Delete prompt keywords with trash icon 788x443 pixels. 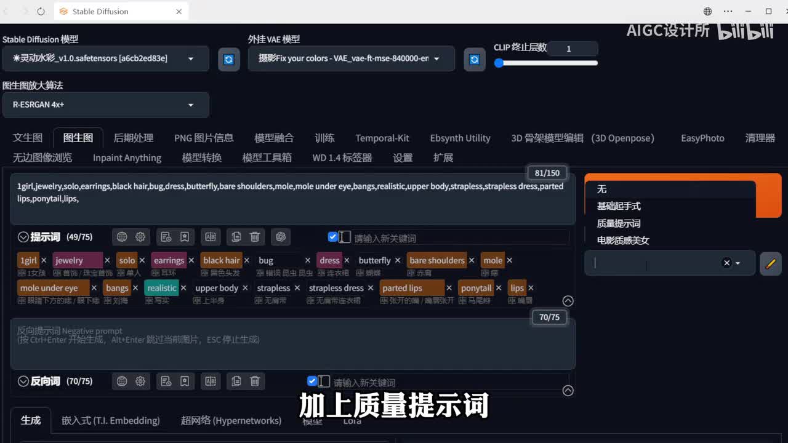point(255,237)
